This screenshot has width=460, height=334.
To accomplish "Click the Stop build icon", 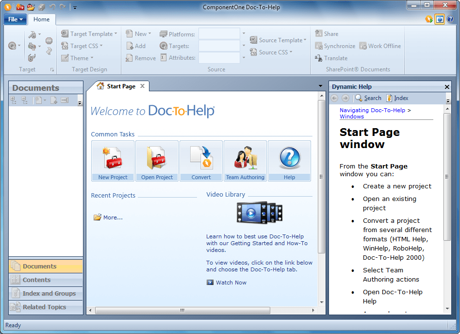I will point(49,41).
